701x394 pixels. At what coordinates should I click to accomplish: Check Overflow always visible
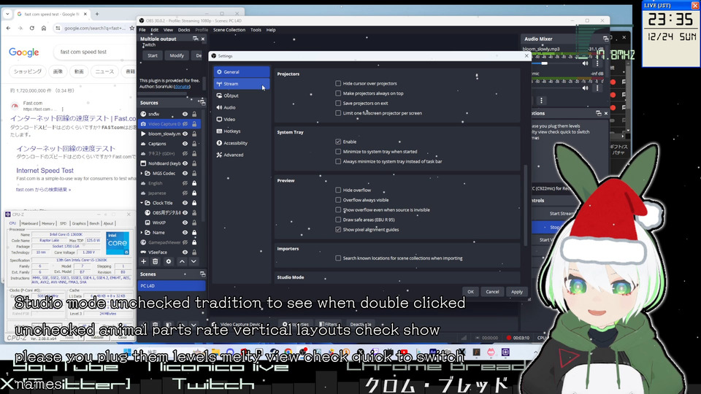pos(338,200)
